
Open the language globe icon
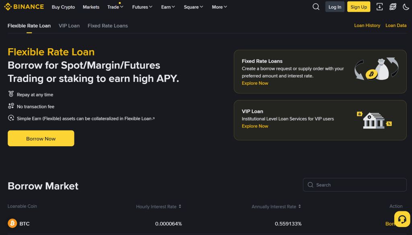coord(393,7)
